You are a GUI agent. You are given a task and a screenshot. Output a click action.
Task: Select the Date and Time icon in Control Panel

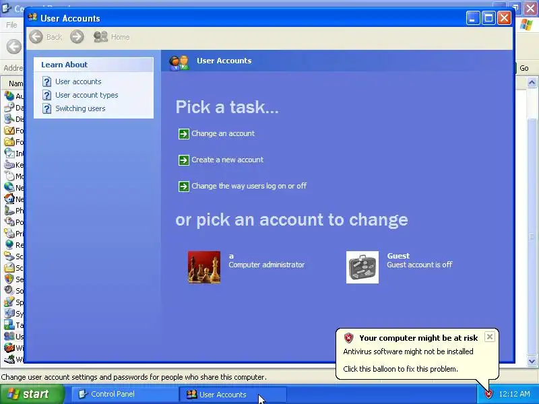9,107
